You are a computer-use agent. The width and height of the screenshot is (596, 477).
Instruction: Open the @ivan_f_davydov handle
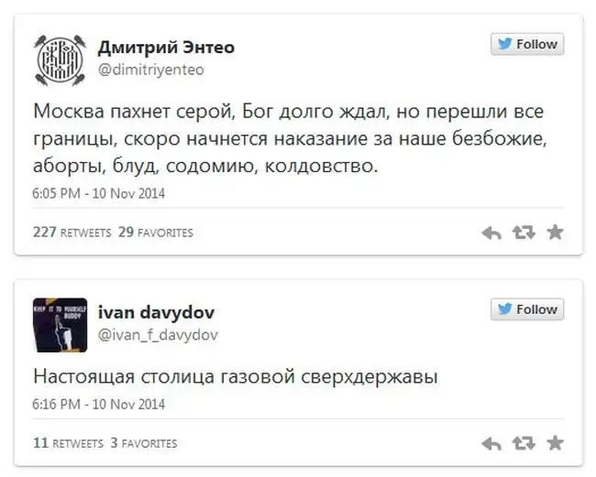click(158, 334)
